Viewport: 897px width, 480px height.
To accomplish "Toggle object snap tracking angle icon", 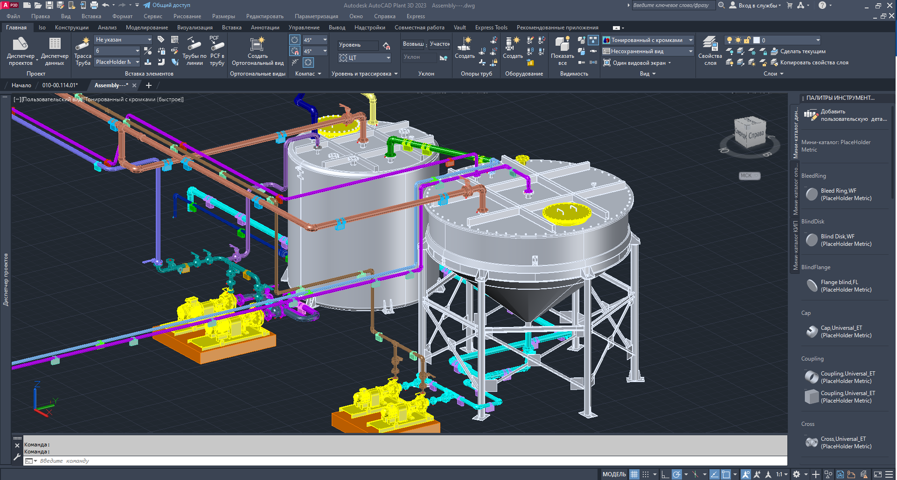I will click(715, 474).
